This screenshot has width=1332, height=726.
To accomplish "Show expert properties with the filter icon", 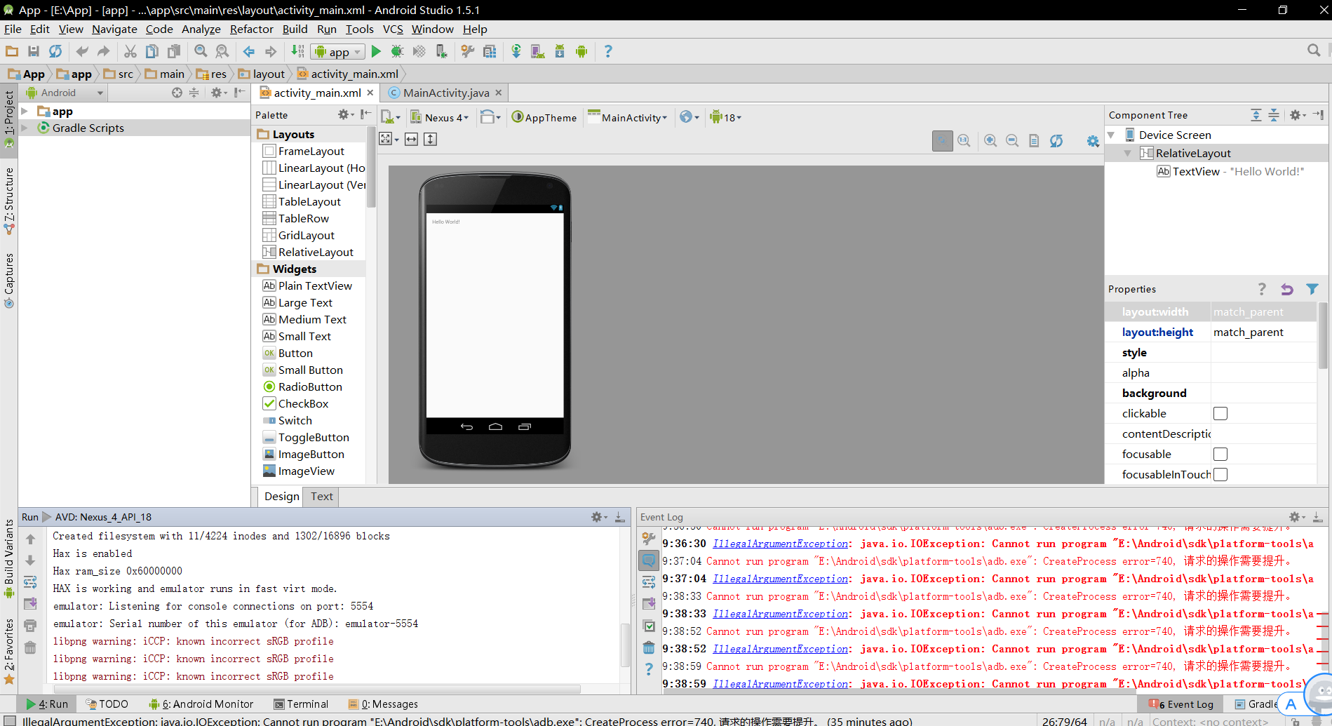I will click(x=1312, y=289).
